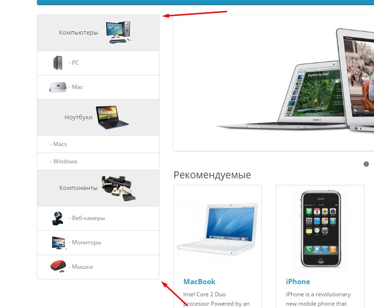
Task: Open the Ноутбуки category
Action: [x=79, y=117]
